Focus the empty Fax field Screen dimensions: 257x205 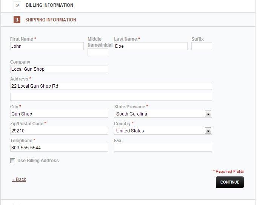(163, 148)
